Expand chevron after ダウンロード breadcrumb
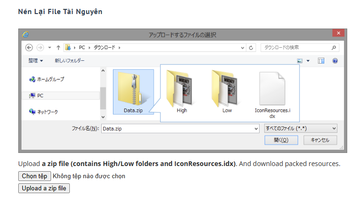This screenshot has width=358, height=210. tap(119, 48)
